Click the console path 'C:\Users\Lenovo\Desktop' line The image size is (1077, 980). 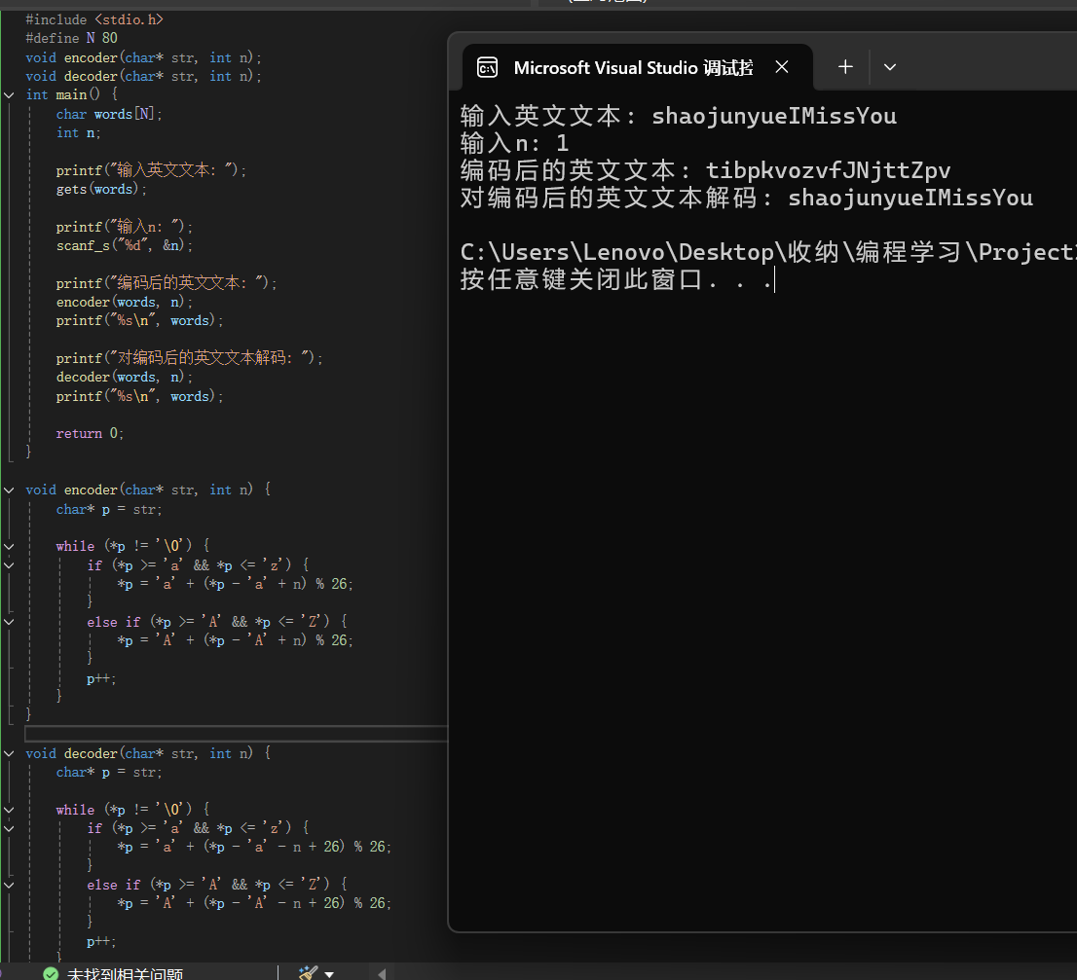point(768,253)
